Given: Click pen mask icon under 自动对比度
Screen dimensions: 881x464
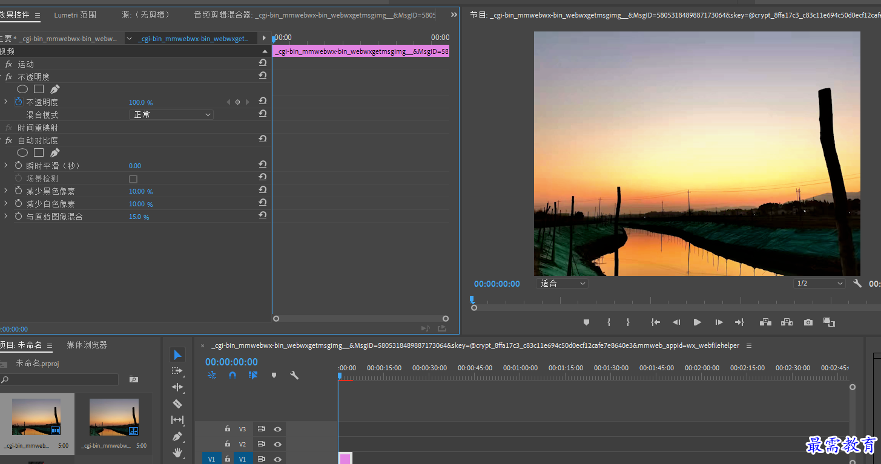Looking at the screenshot, I should [x=55, y=152].
